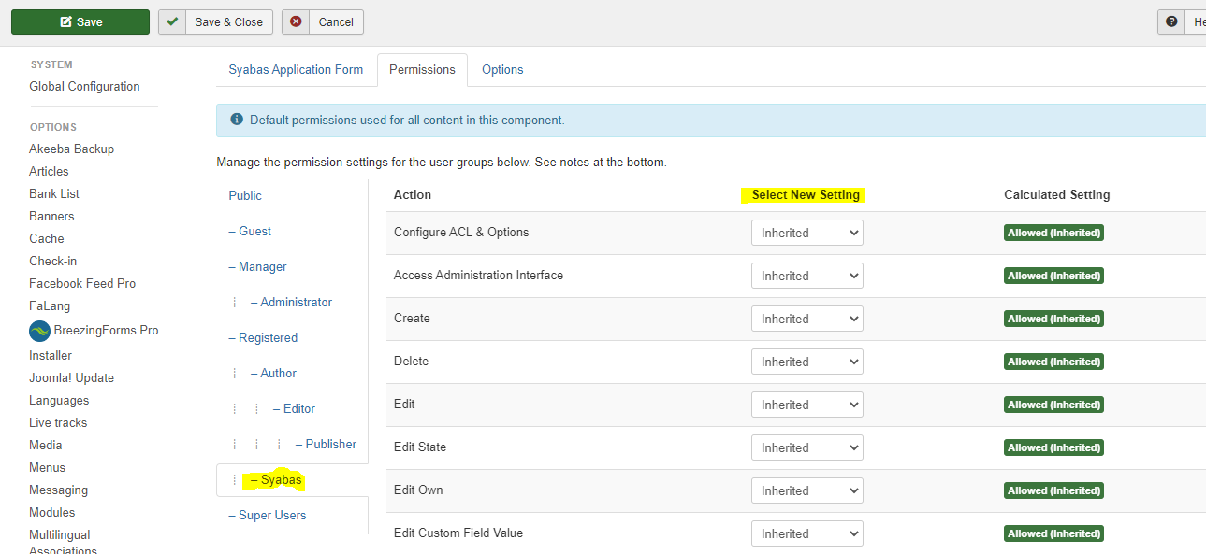Open Cache options

tap(47, 238)
